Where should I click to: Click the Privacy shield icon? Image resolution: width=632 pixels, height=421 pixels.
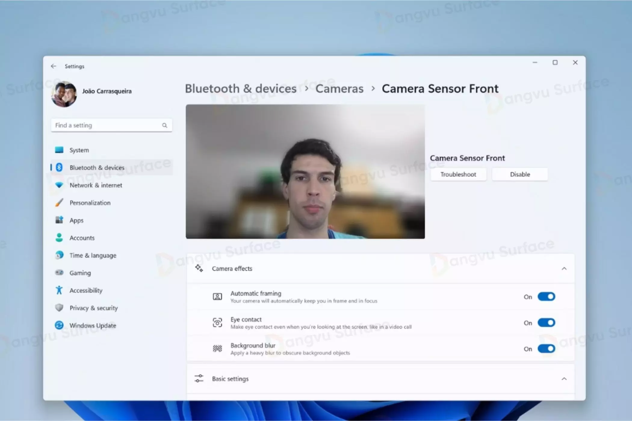pyautogui.click(x=59, y=308)
